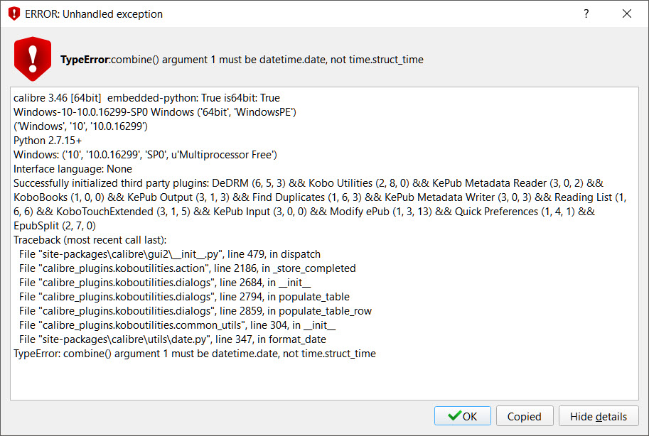Image resolution: width=649 pixels, height=436 pixels.
Task: Click traceback line 2186 _store_completed
Action: click(x=187, y=268)
